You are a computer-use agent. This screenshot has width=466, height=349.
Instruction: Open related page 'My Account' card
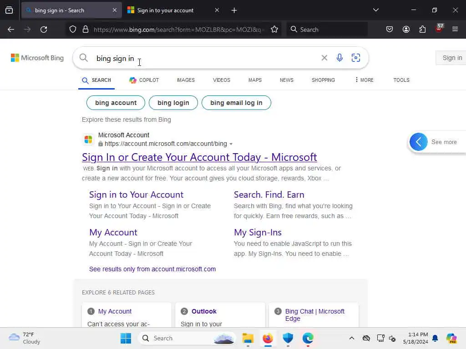[115, 311]
